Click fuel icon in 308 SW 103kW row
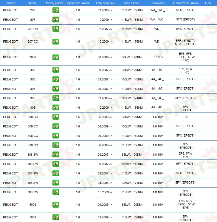 tap(56, 164)
